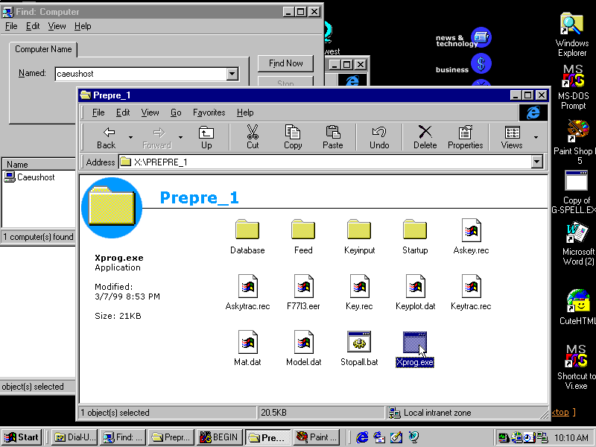
Task: Open the Address bar dropdown arrow
Action: click(x=537, y=162)
